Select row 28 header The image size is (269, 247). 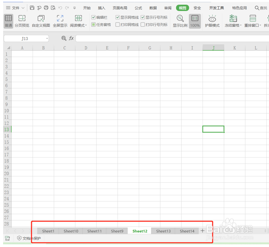(7, 224)
